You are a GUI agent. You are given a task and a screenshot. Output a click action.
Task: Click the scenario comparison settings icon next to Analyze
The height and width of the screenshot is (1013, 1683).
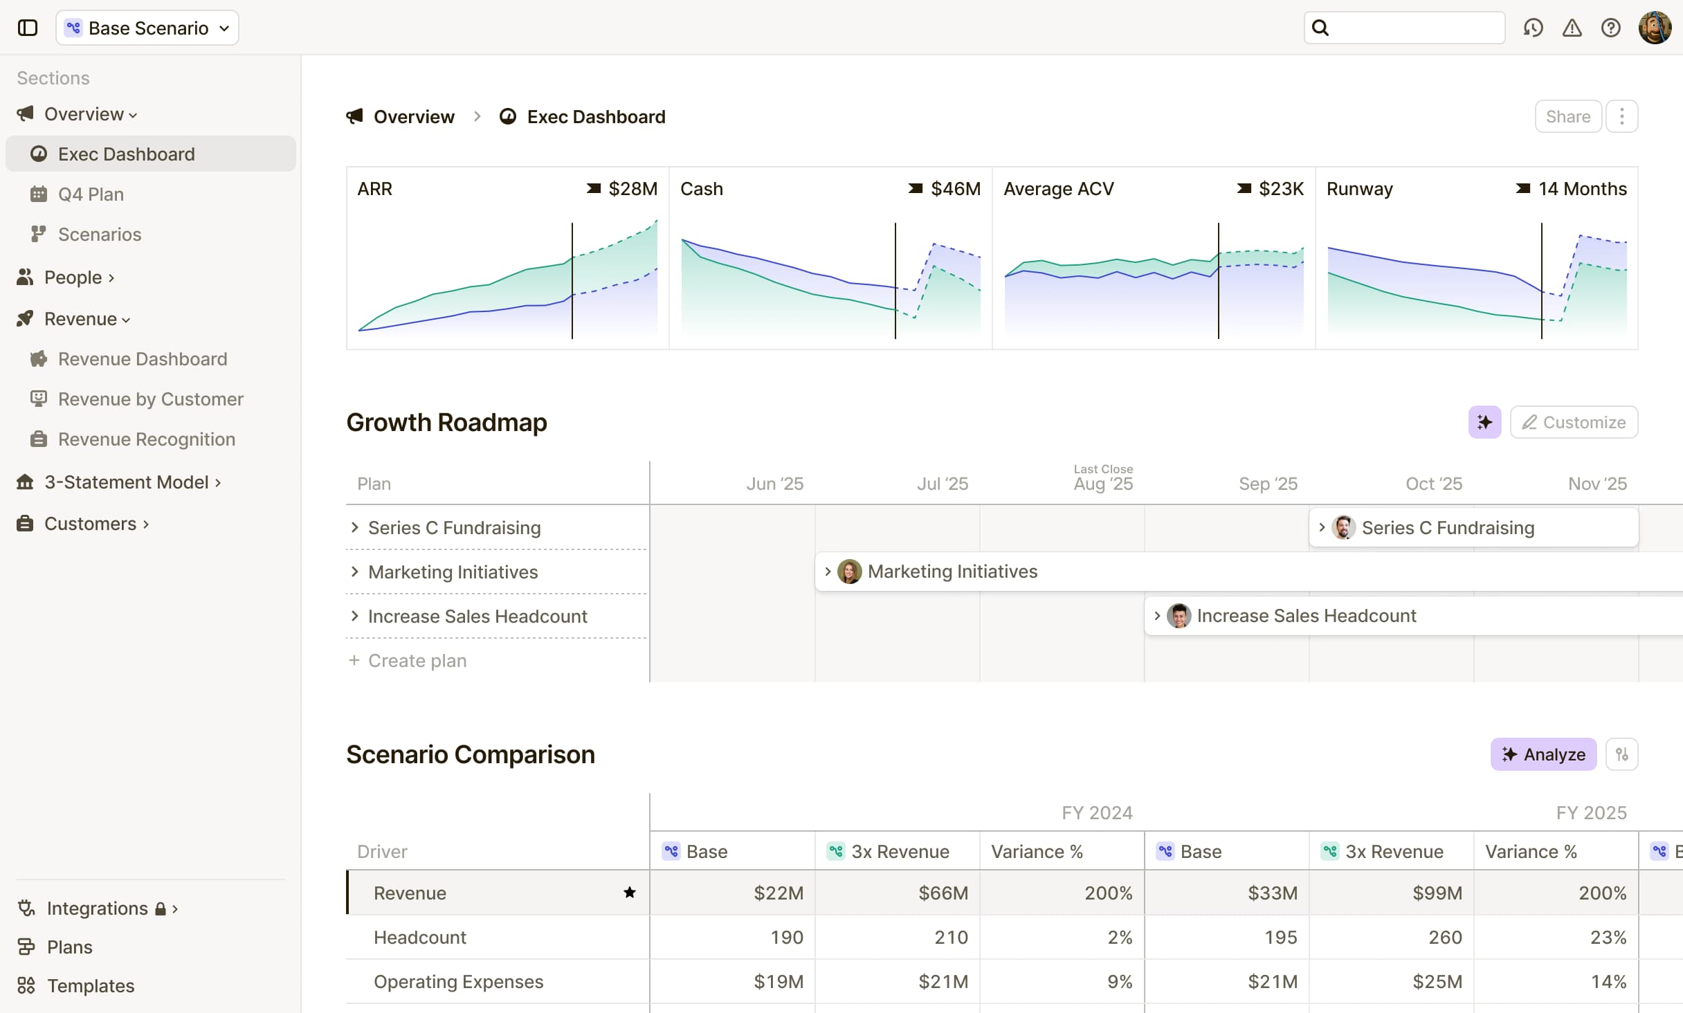point(1622,754)
